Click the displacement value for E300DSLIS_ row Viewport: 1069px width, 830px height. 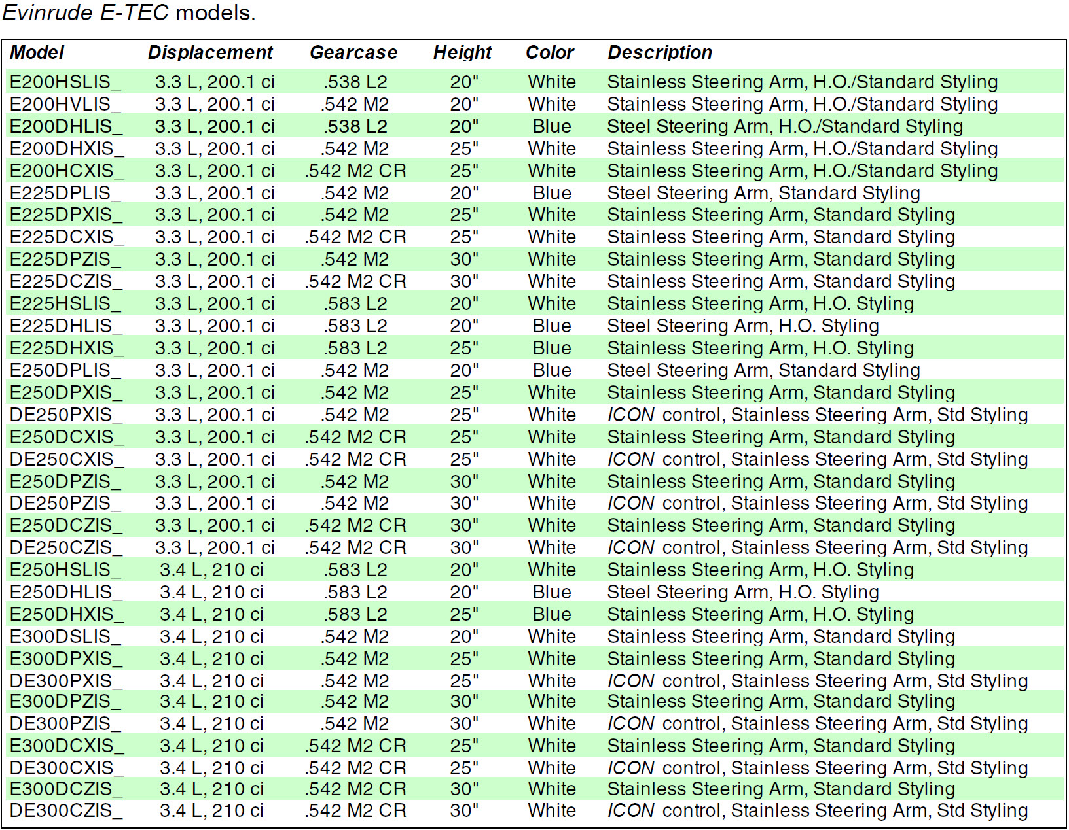211,636
